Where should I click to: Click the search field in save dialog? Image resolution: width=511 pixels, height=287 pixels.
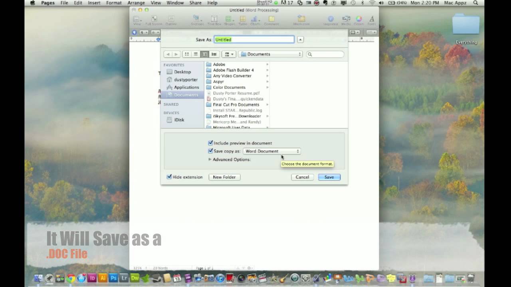click(325, 54)
